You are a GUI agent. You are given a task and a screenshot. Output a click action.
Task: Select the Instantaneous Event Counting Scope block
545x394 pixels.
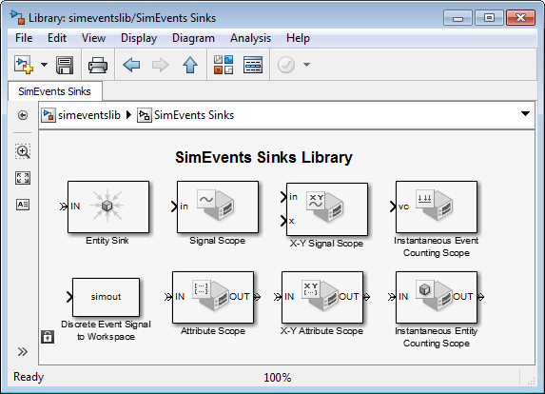(437, 207)
